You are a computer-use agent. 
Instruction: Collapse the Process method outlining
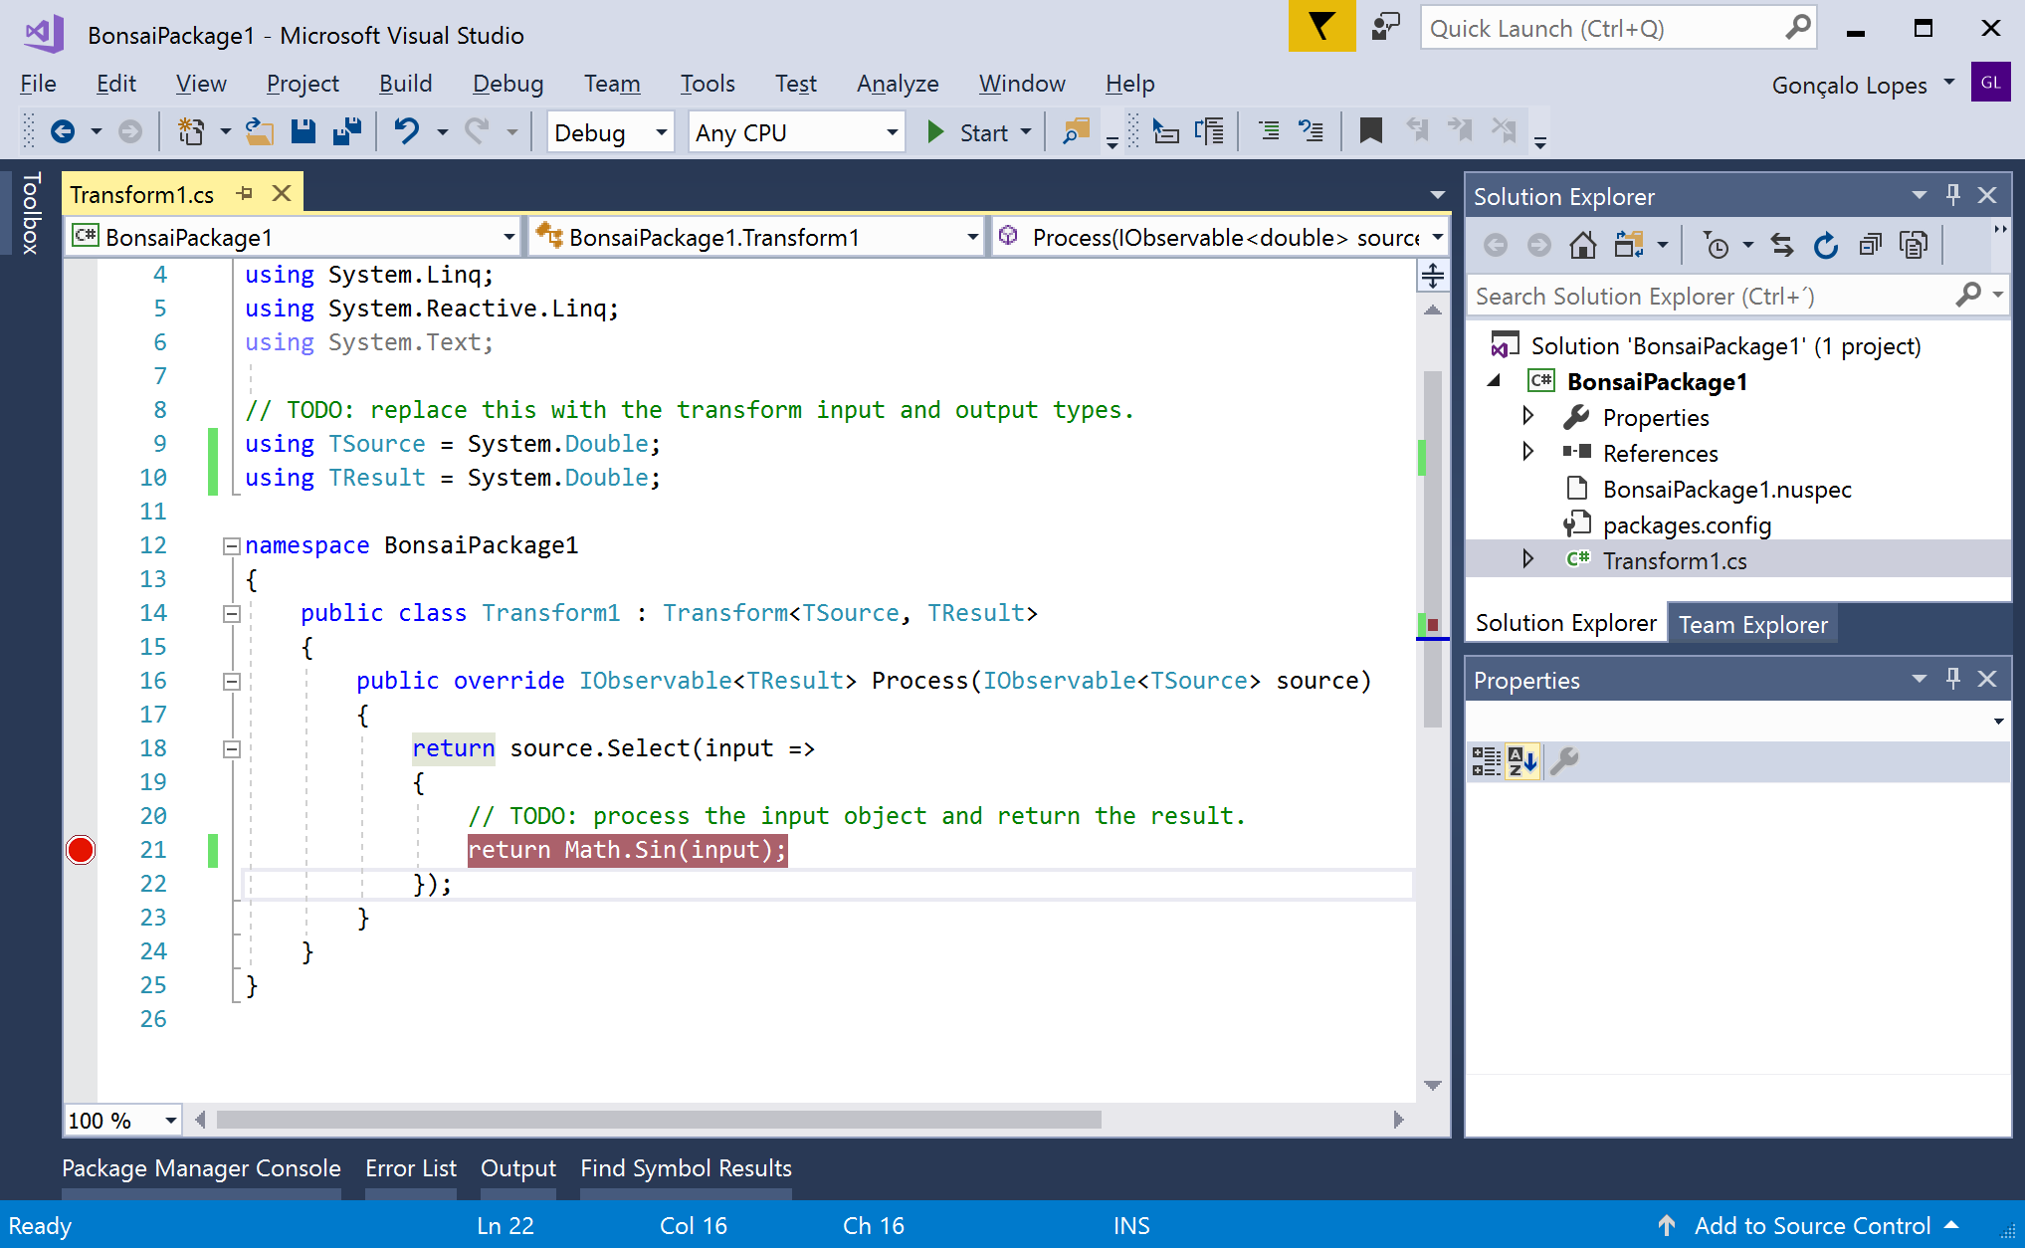[232, 681]
